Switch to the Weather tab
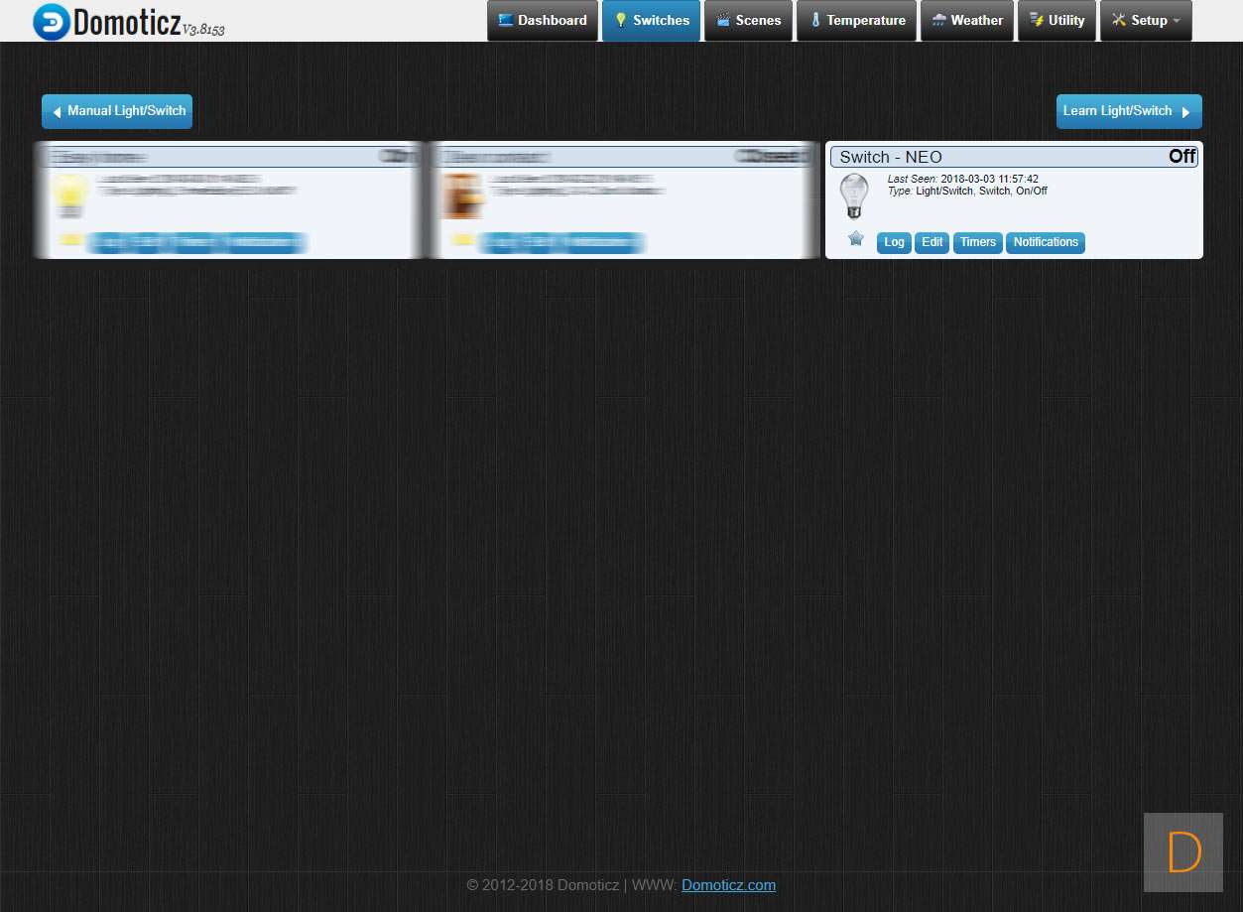 pyautogui.click(x=967, y=21)
